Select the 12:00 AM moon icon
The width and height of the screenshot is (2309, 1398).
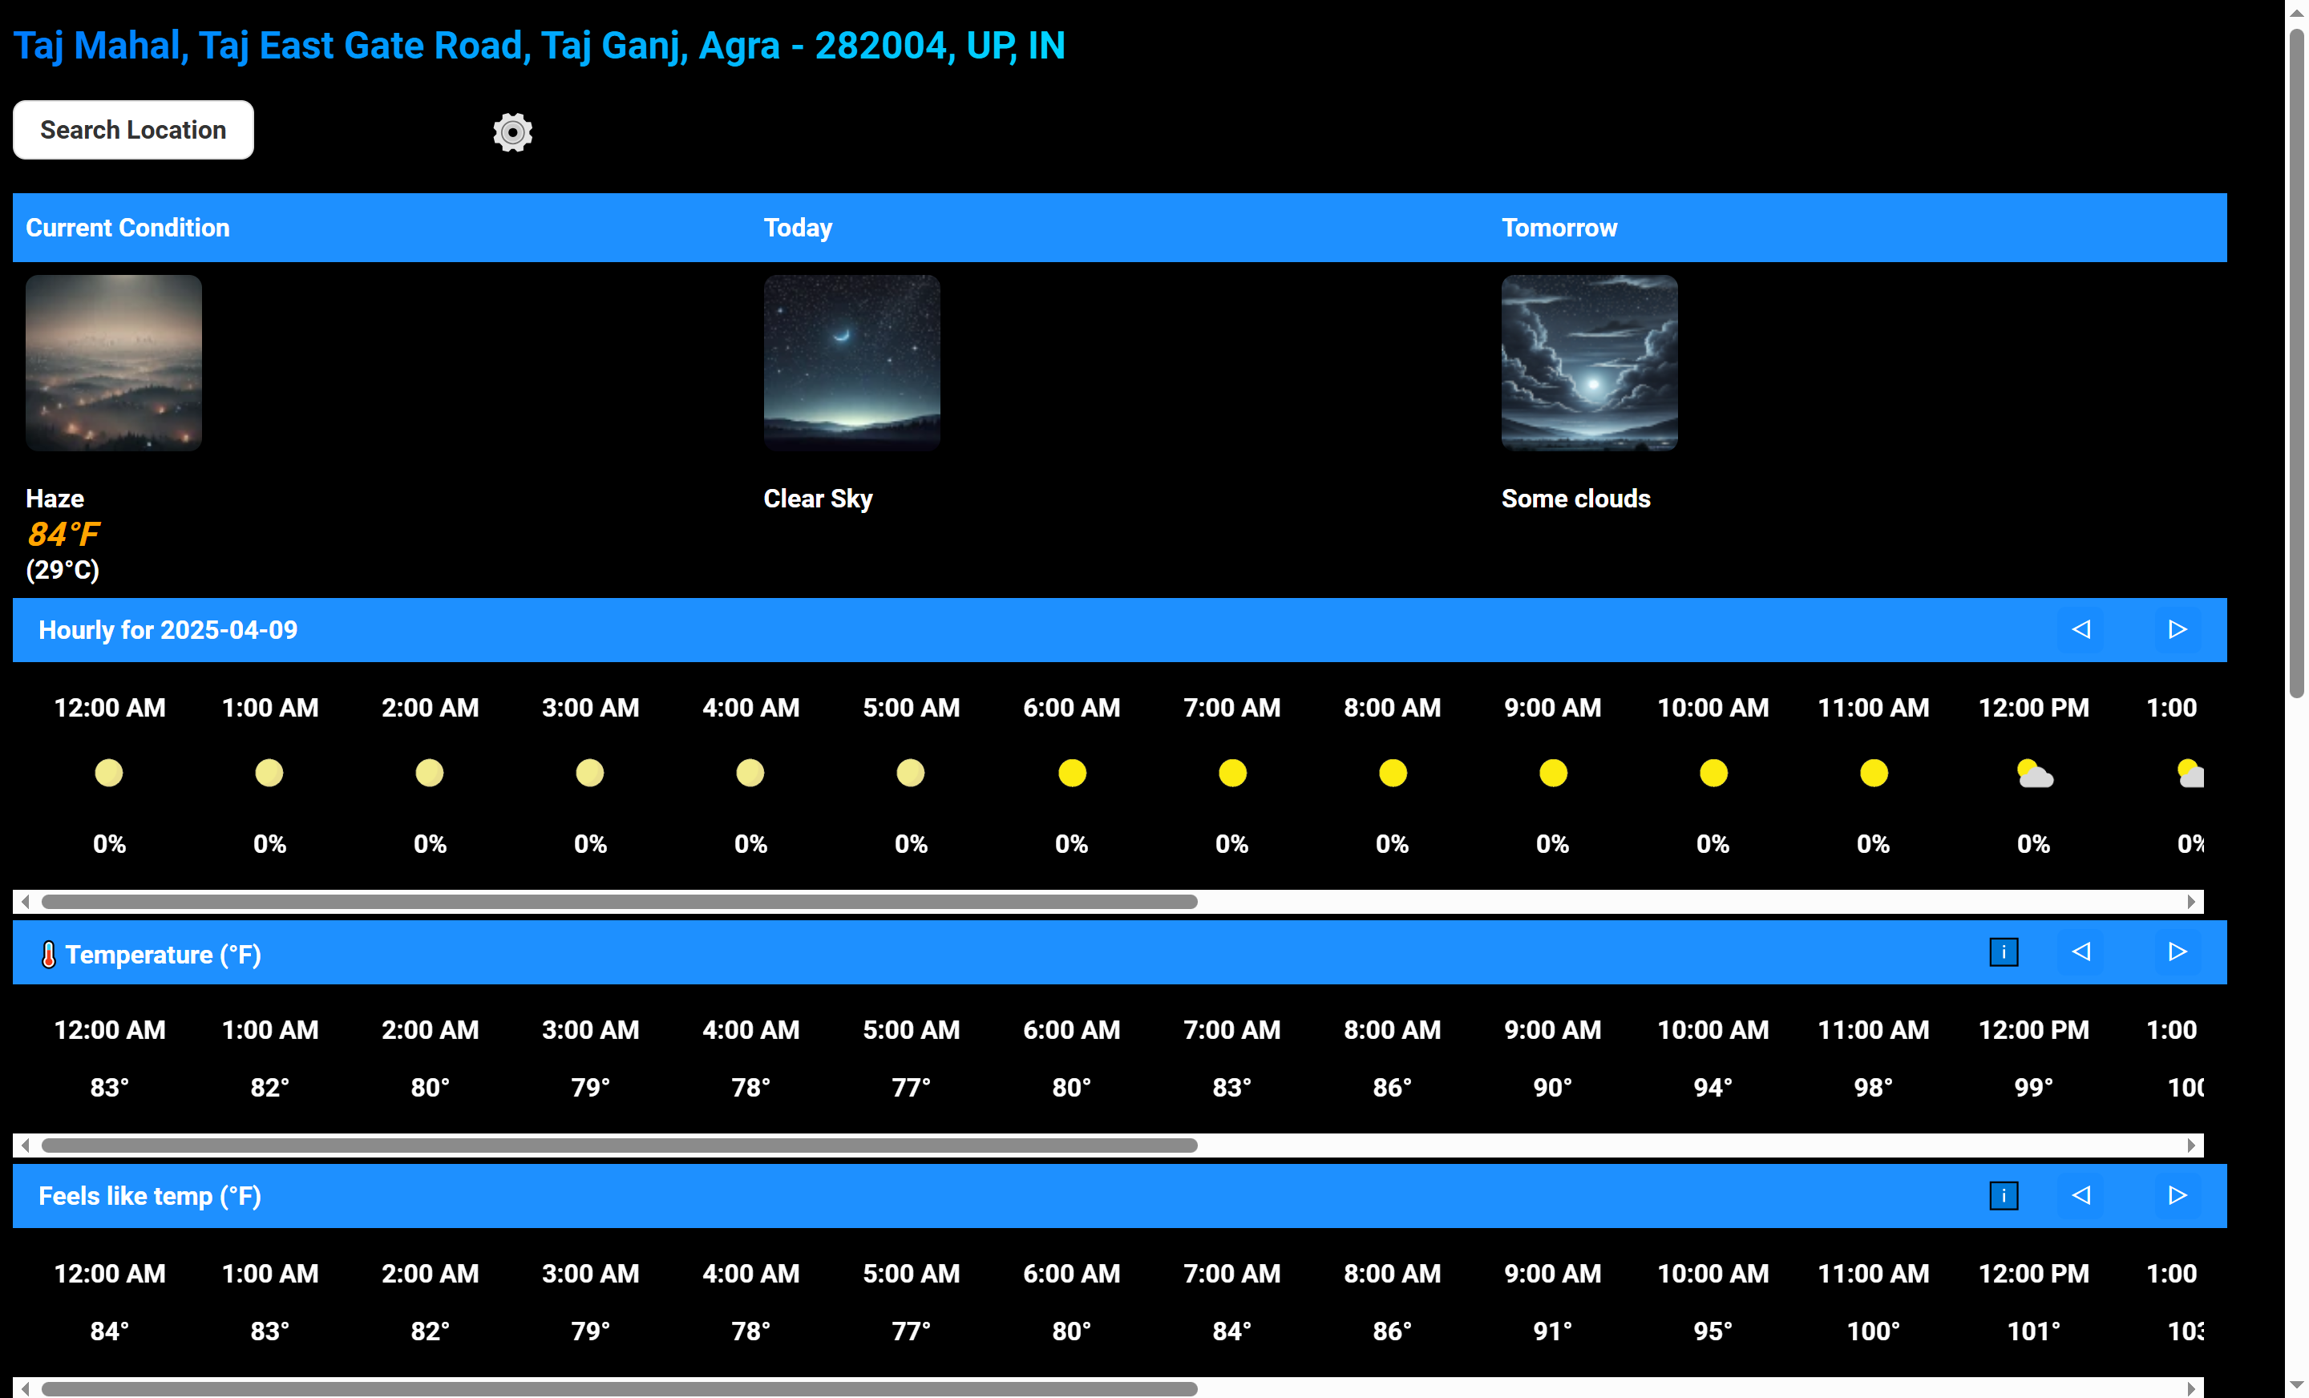pos(109,773)
